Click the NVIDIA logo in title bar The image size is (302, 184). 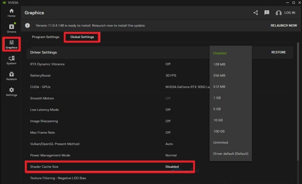[x=4, y=3]
